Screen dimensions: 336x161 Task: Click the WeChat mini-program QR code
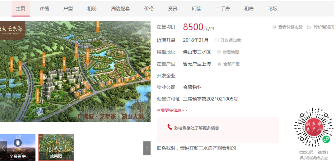[x=314, y=128]
